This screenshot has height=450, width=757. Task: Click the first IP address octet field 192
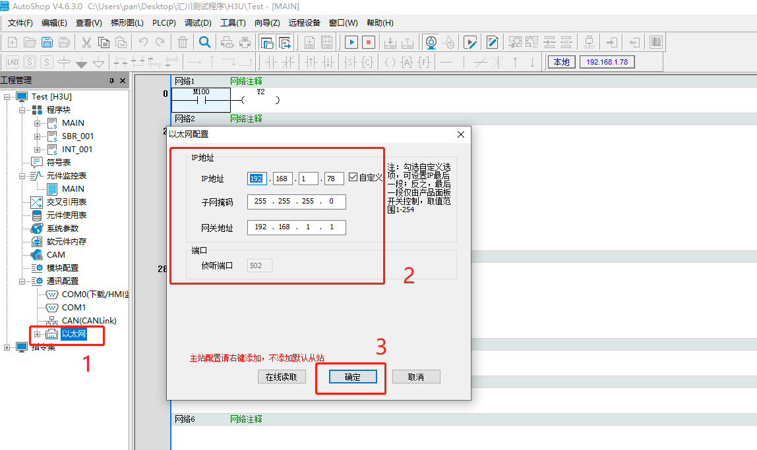point(257,179)
